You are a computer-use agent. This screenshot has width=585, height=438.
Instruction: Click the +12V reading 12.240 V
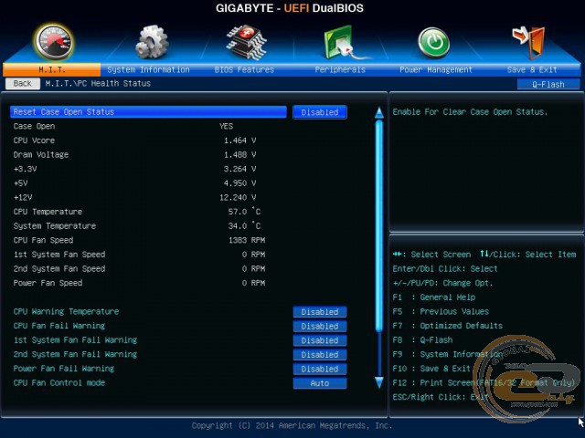click(x=238, y=197)
